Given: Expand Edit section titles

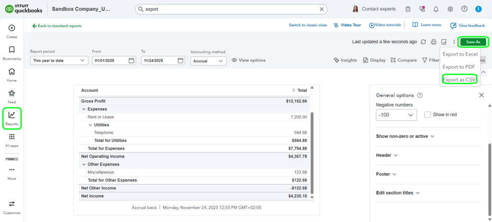Looking at the screenshot, I should pos(398,193).
